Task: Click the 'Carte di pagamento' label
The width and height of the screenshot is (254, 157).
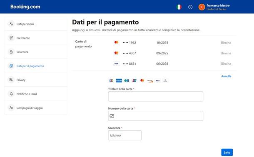Action: 83,44
